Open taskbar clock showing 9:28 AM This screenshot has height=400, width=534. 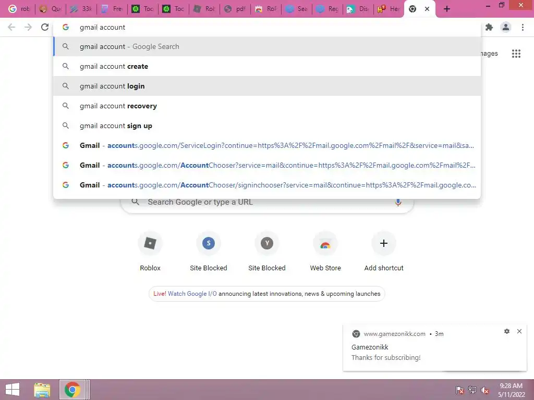pos(511,390)
